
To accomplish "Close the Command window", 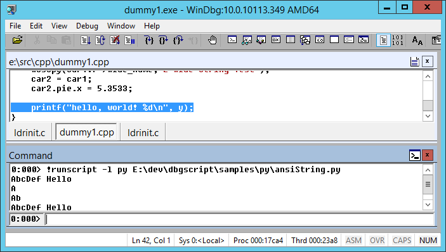I will [427, 155].
